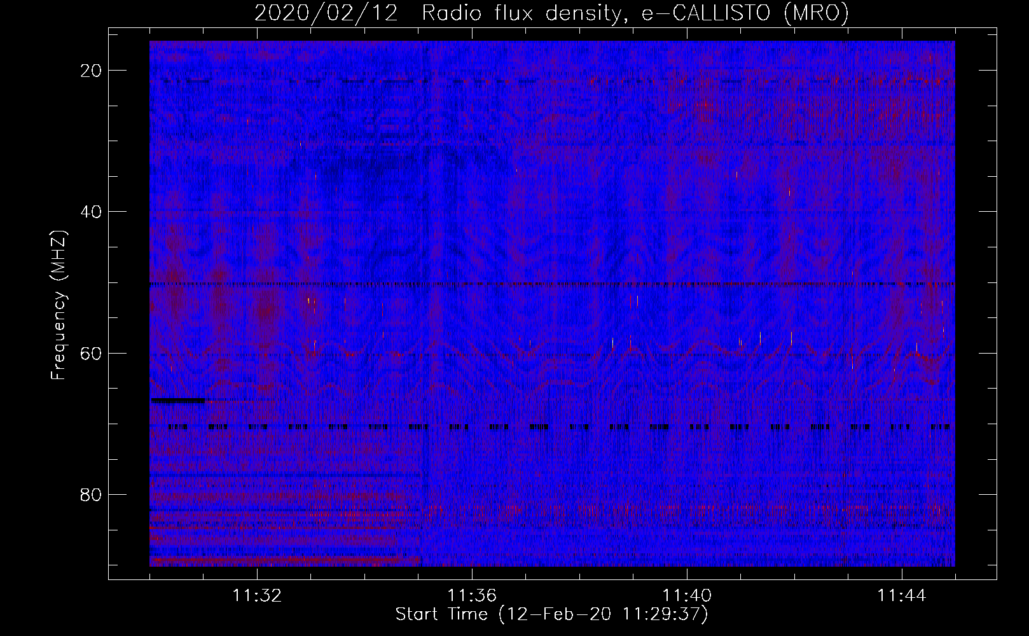Screen dimensions: 1029x636
Task: Click the time tick label "11:44"
Action: click(x=902, y=596)
